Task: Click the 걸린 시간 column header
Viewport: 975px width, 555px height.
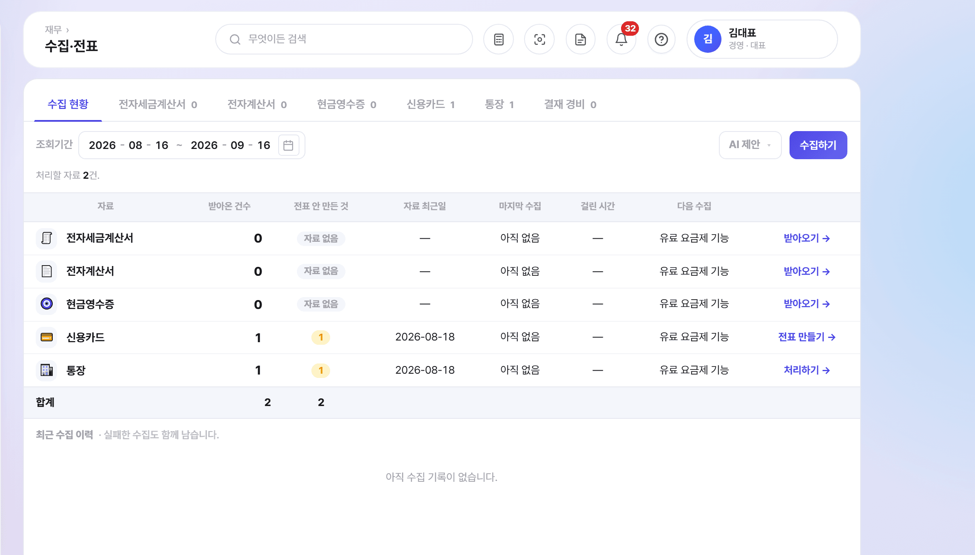Action: coord(598,206)
